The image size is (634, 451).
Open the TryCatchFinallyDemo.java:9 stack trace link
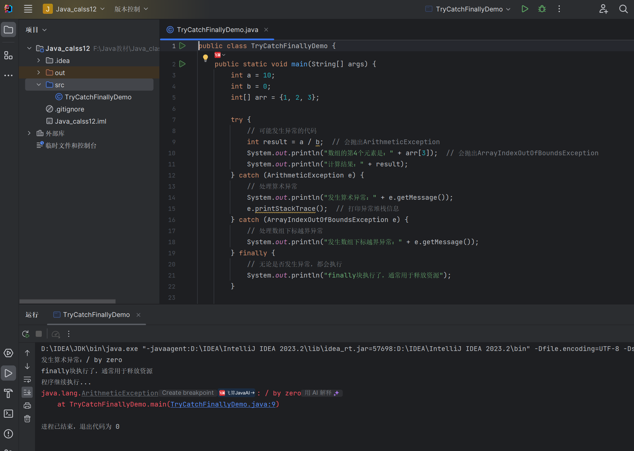tap(223, 404)
